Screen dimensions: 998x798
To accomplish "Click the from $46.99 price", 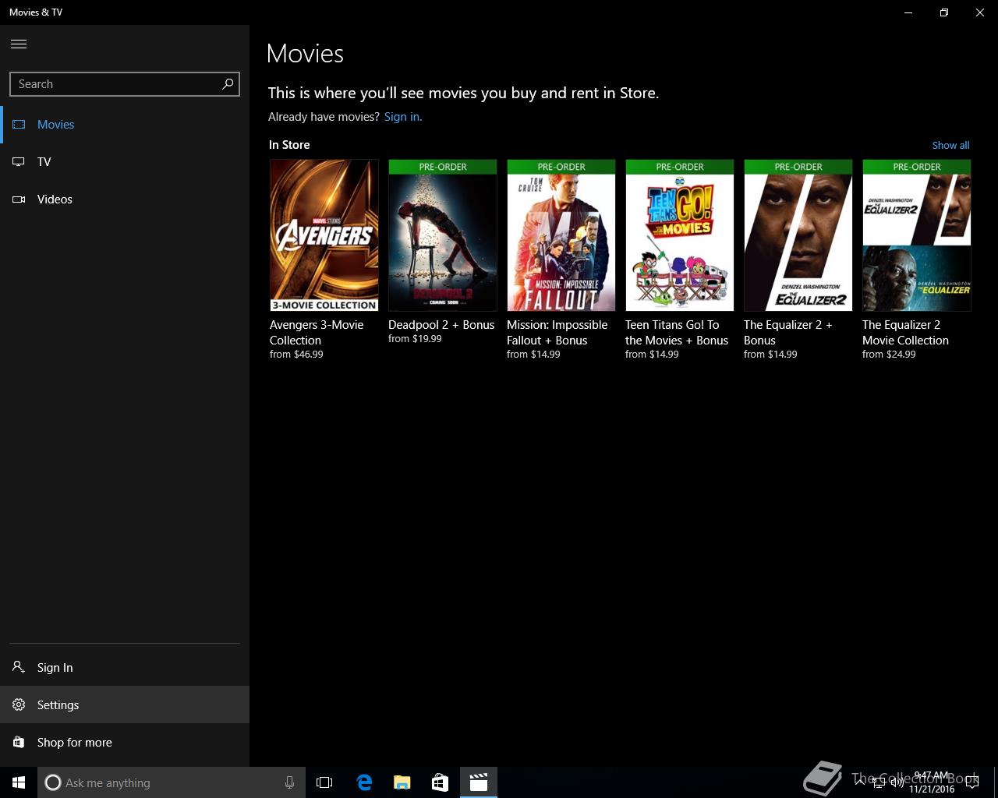I will tap(296, 355).
